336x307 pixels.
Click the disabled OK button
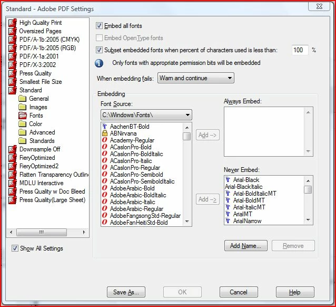[x=182, y=292]
